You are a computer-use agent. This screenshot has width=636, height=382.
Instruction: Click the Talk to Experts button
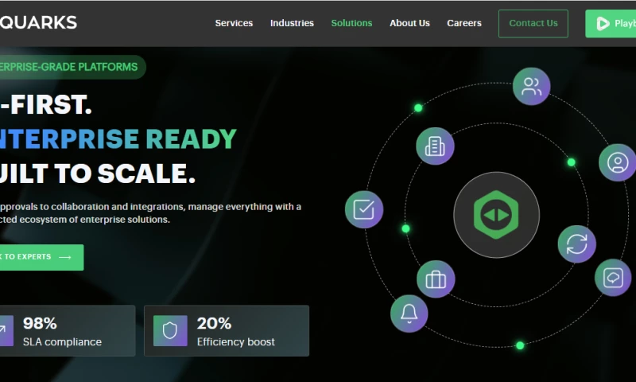click(x=41, y=257)
